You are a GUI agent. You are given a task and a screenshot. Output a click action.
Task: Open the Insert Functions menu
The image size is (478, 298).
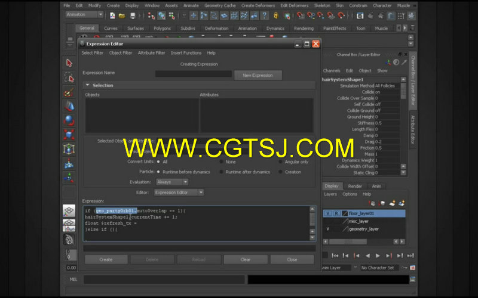[186, 53]
